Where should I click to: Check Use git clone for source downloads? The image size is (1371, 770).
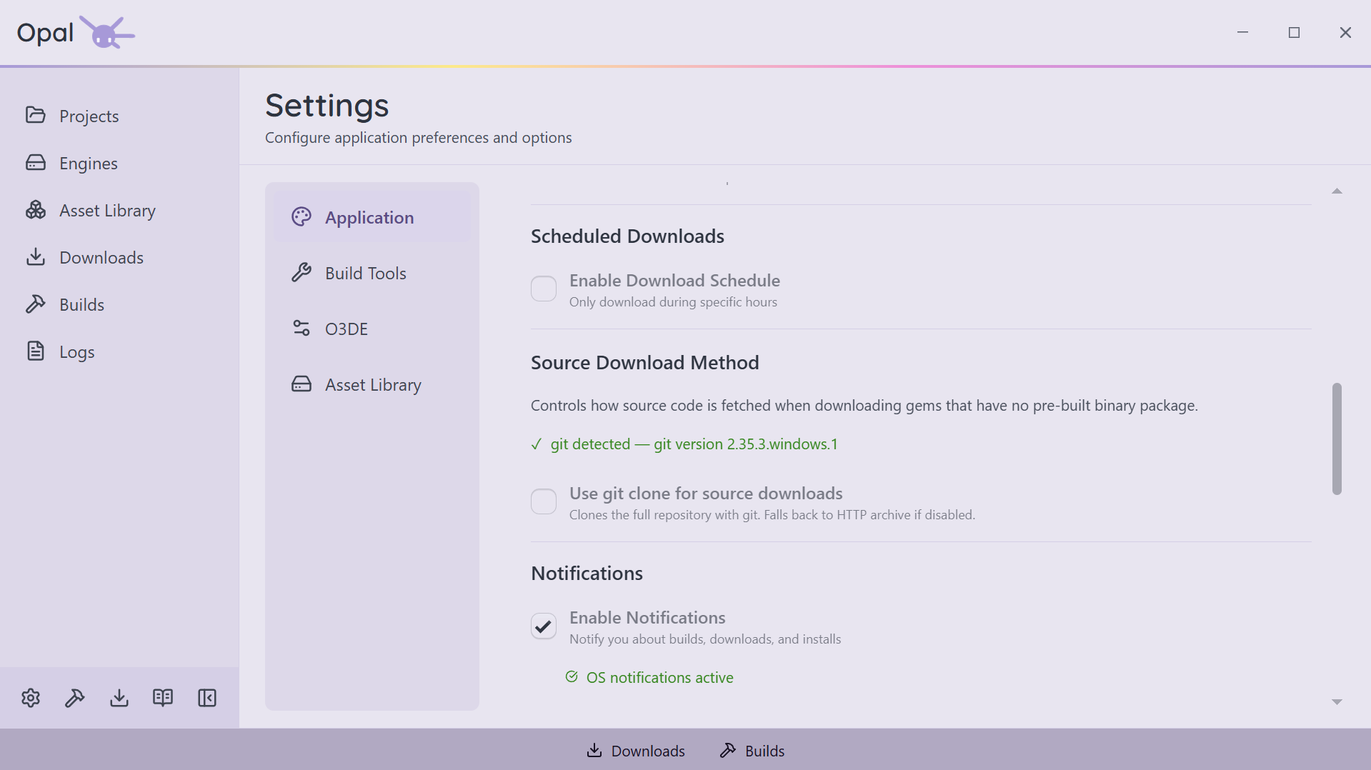tap(544, 501)
